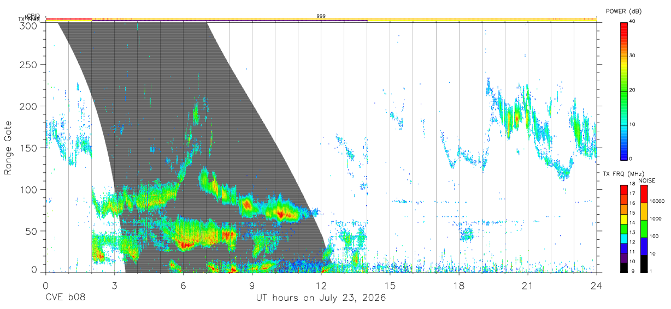Click the 24 tick on UT hours axis
Image resolution: width=671 pixels, height=309 pixels.
pyautogui.click(x=597, y=286)
